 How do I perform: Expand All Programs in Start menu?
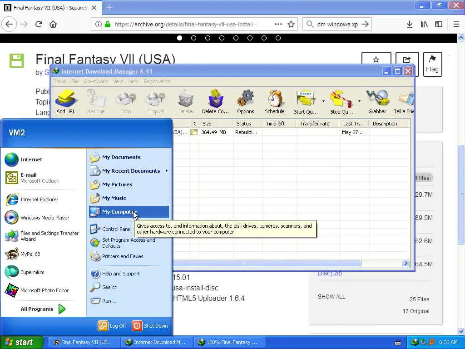click(43, 309)
